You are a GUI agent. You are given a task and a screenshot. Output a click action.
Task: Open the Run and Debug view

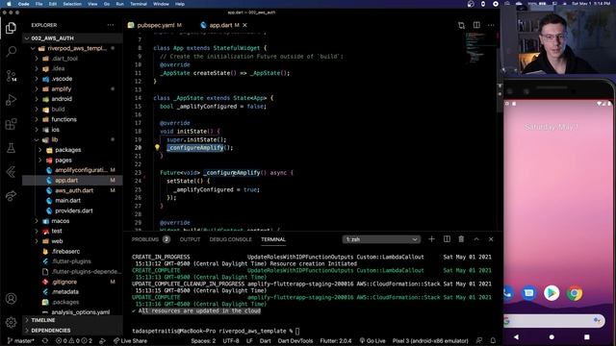(x=11, y=100)
